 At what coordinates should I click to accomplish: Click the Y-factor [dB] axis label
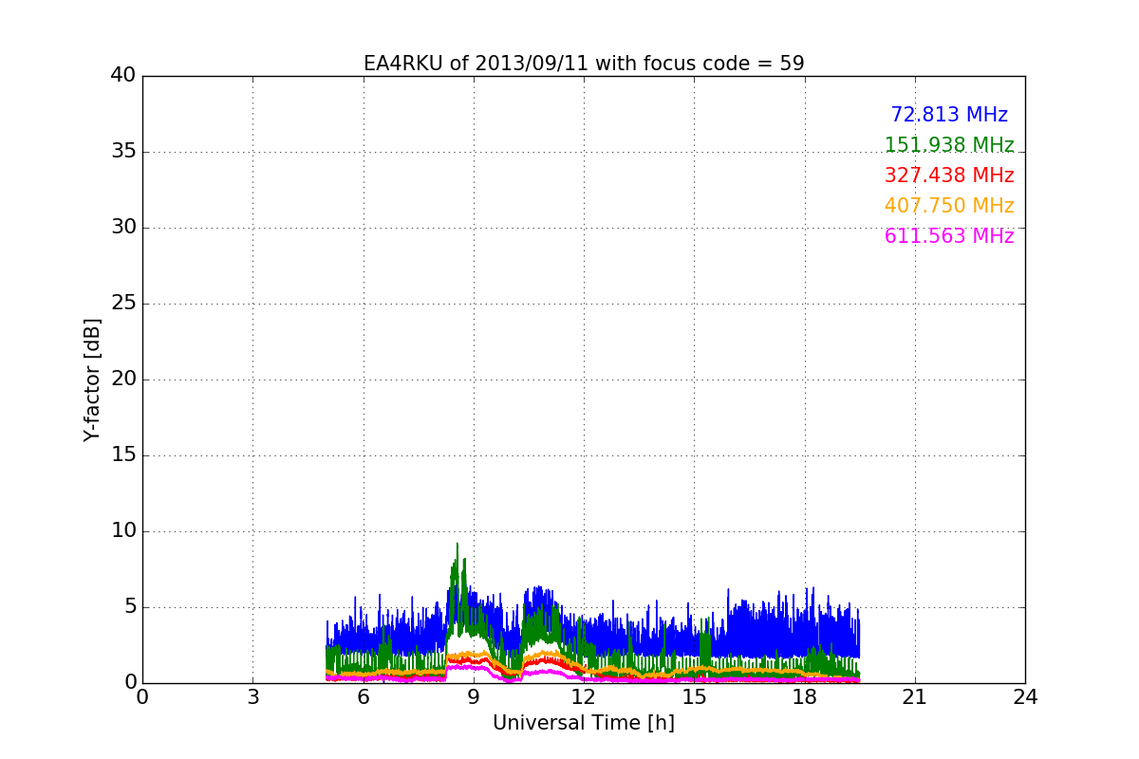coord(92,379)
